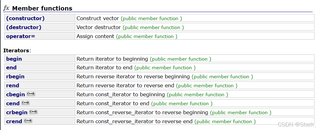
Task: Click '(public member function)' in constructor row
Action: coord(151,19)
